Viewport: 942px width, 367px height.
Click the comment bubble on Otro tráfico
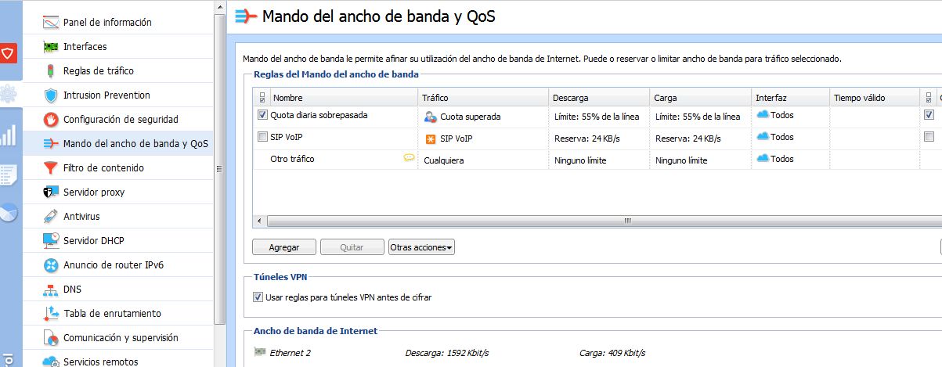409,158
